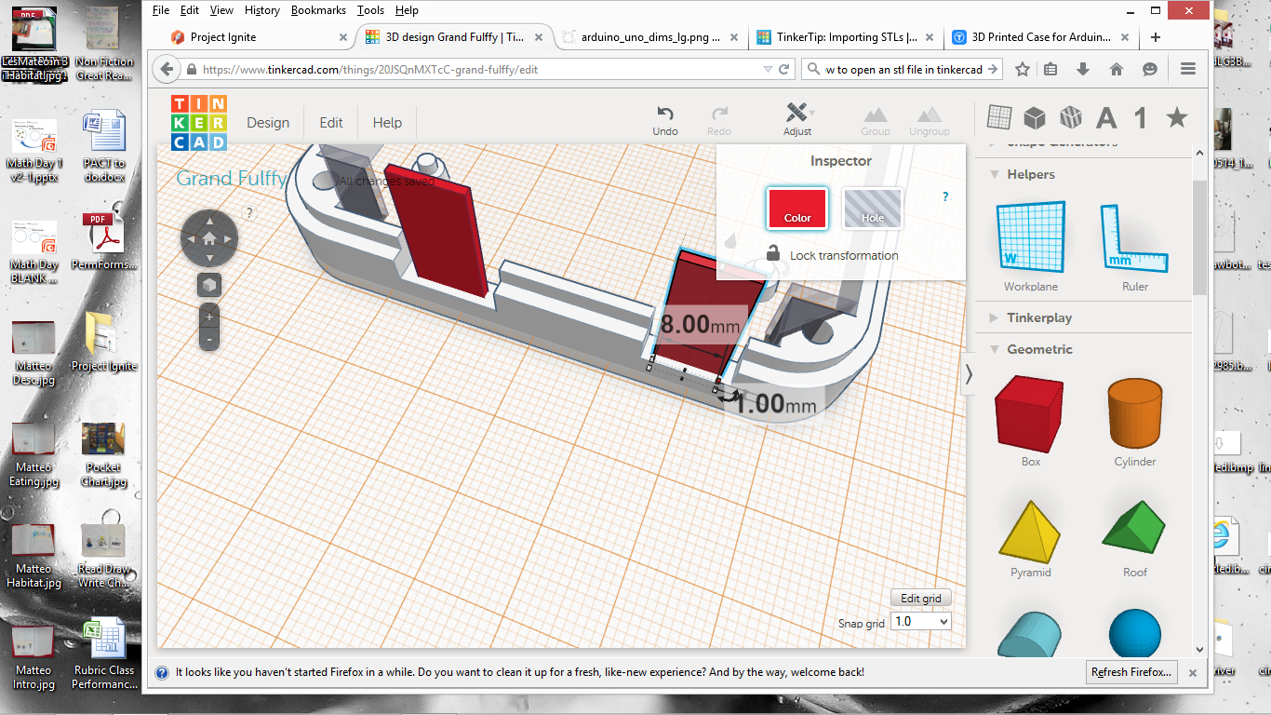Click the Firefox search box

(x=903, y=69)
